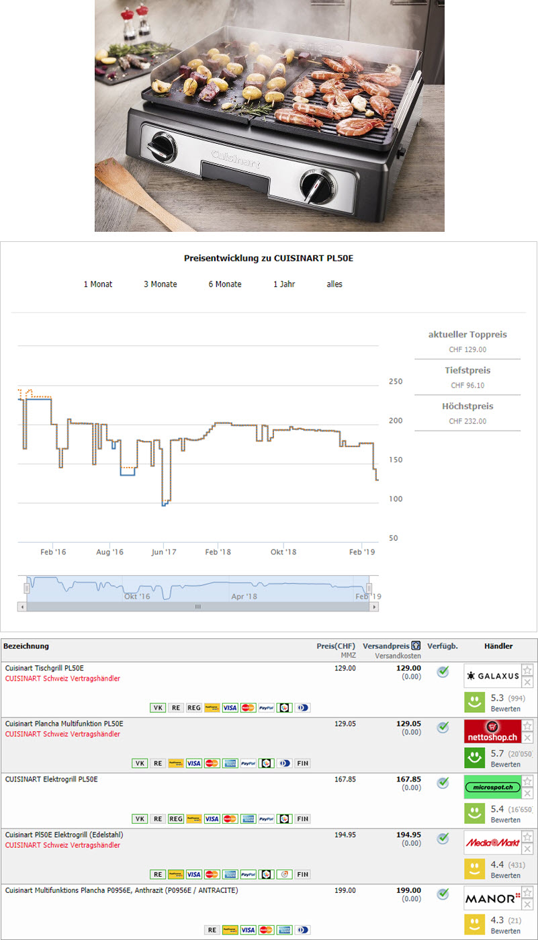Click the chart scrollbar right arrow
Image resolution: width=538 pixels, height=940 pixels.
click(373, 606)
